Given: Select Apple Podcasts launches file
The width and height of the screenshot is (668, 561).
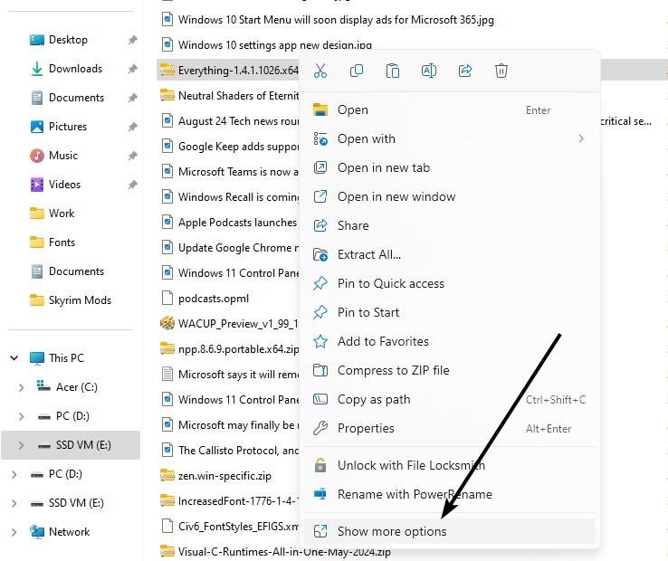Looking at the screenshot, I should pyautogui.click(x=237, y=223).
